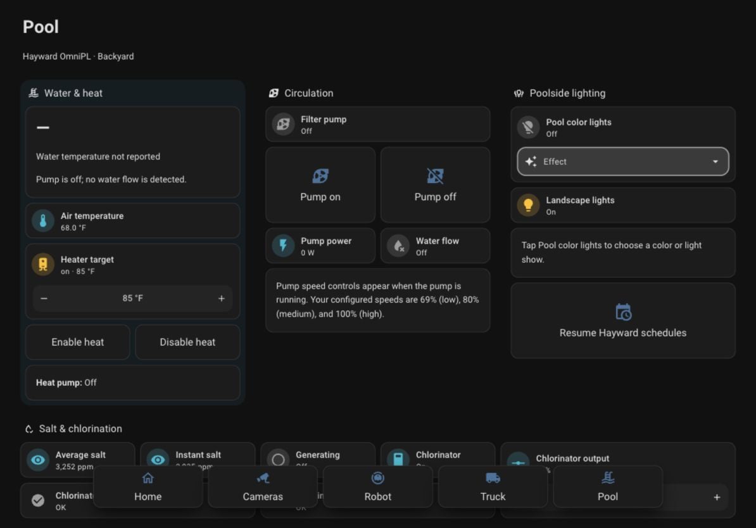Click the Salt & chlorination droplet icon
The image size is (756, 528).
point(29,429)
